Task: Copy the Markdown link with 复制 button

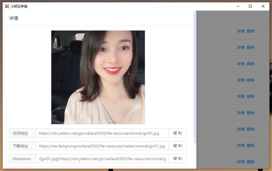Action: (177, 158)
